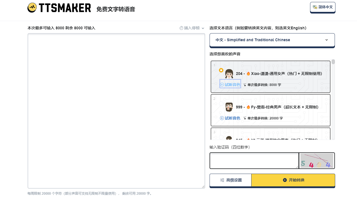Click the play icon next to Fy-樊雨's 试听音色
The height and width of the screenshot is (198, 357).
pyautogui.click(x=221, y=118)
